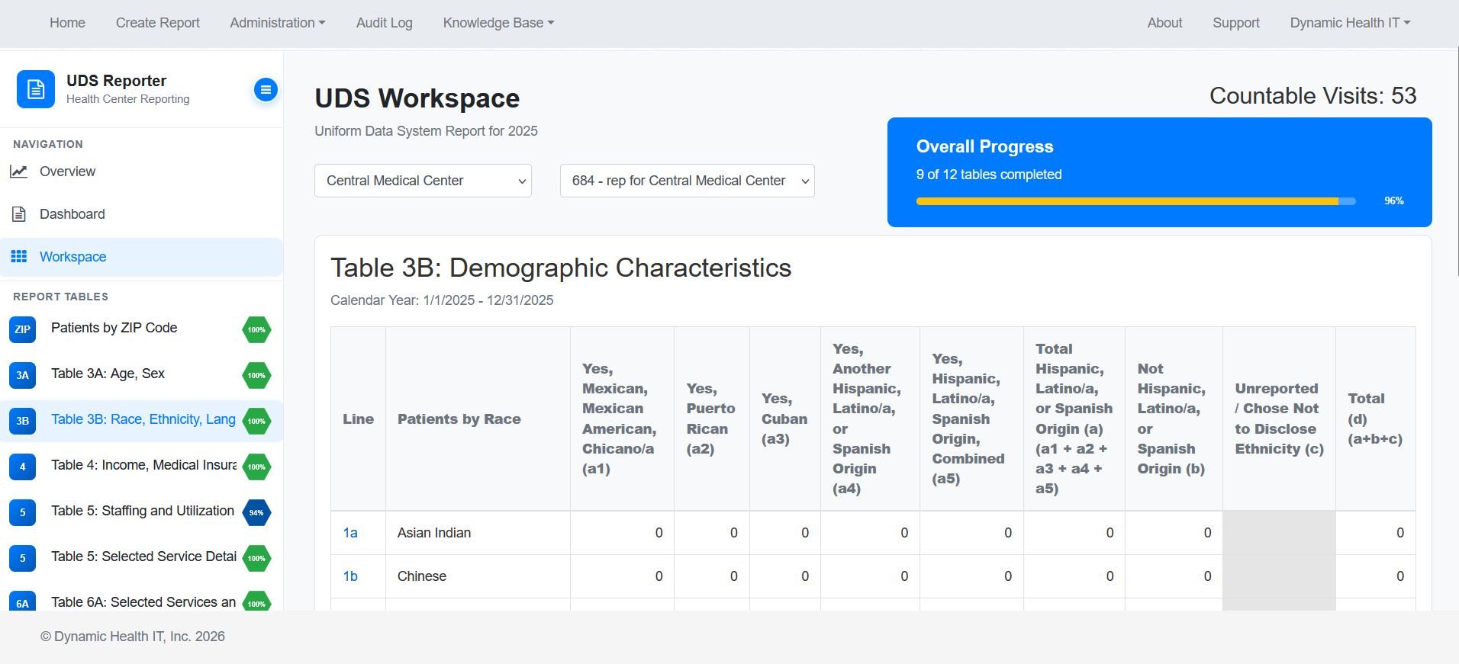Image resolution: width=1459 pixels, height=664 pixels.
Task: Go to the Audit Log page
Action: (x=384, y=23)
